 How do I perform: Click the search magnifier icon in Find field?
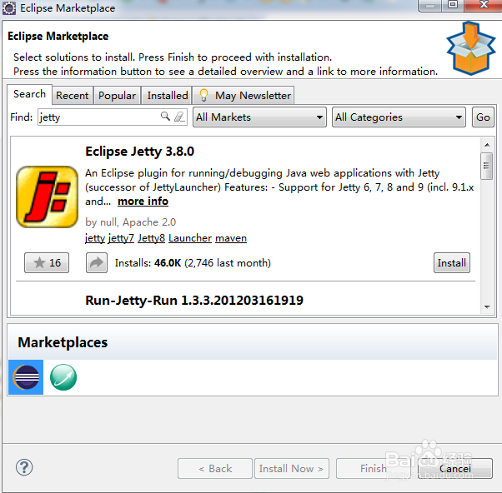165,116
